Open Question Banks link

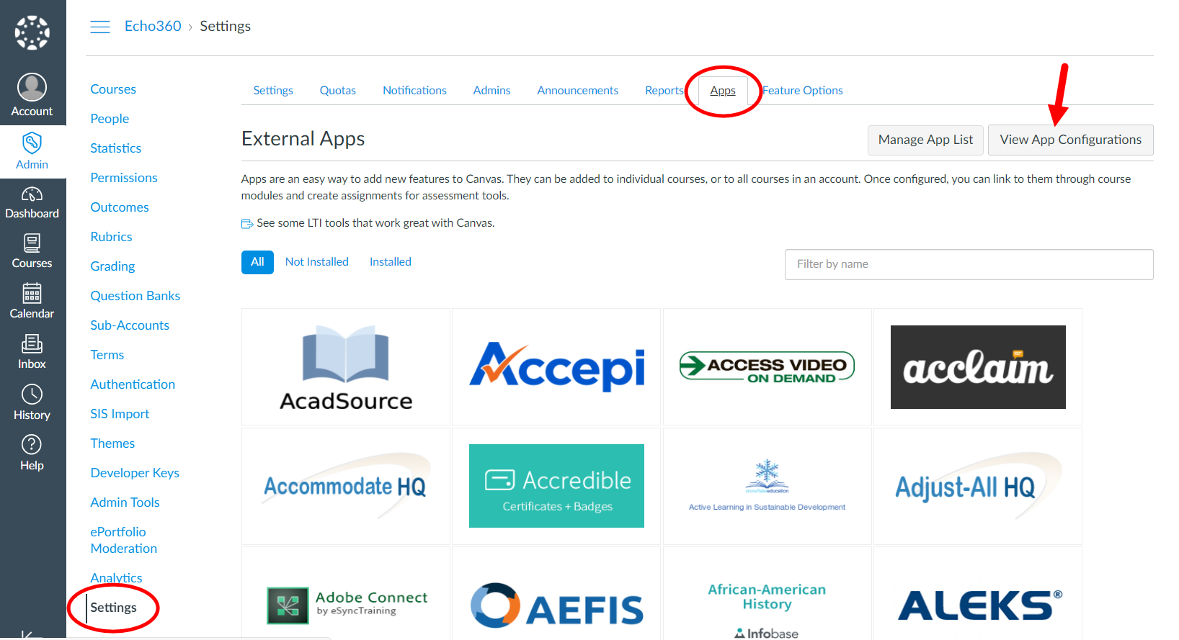[x=135, y=296]
